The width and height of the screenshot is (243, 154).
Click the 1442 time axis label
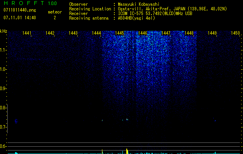50,33
